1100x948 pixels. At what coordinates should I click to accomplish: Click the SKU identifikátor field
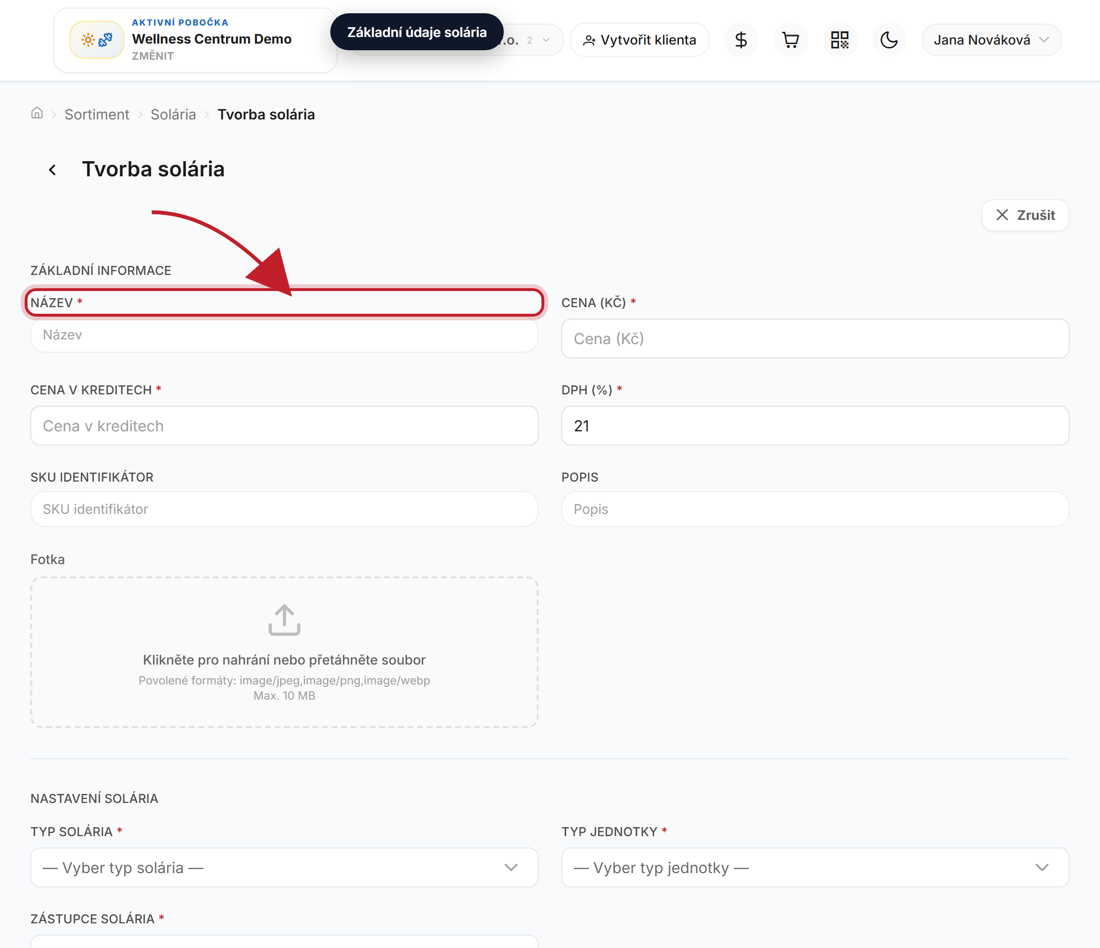pos(284,509)
